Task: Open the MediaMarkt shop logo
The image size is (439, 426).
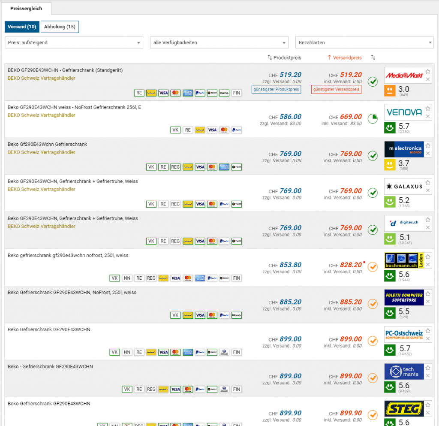Action: [404, 76]
